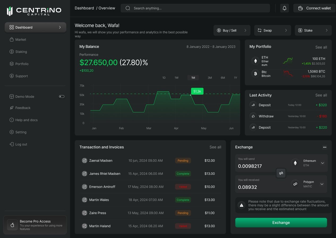Screen dimensions: 336x238
Task: Select the 3M chart time range
Action: pyautogui.click(x=210, y=78)
